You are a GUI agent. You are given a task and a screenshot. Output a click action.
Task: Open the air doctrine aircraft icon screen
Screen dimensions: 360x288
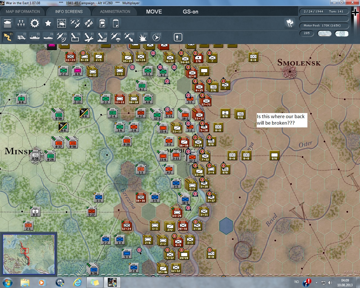(75, 23)
